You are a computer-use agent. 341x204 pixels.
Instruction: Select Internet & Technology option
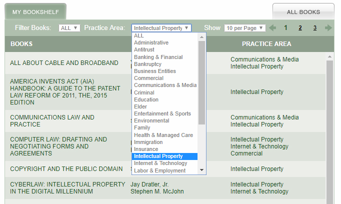pyautogui.click(x=160, y=163)
